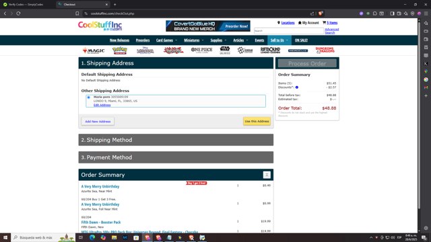Click the site Search input field
The image size is (431, 242).
tap(289, 31)
